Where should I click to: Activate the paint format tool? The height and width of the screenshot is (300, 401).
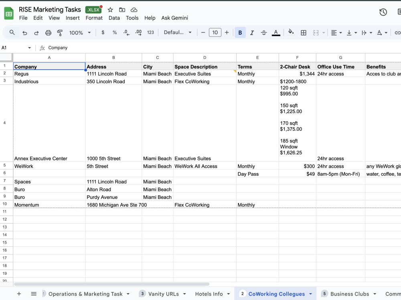pyautogui.click(x=60, y=33)
